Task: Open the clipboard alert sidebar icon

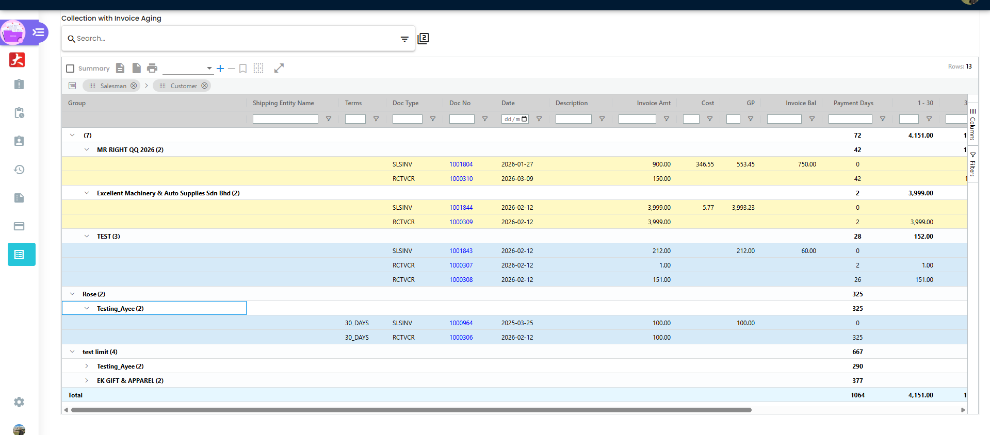Action: tap(19, 85)
